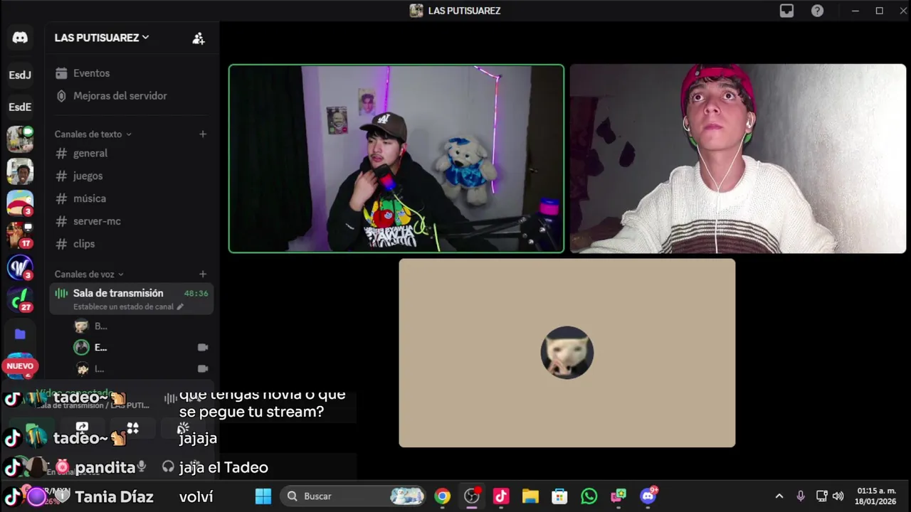
Task: Focus the black cap streamer video tile
Action: click(396, 159)
